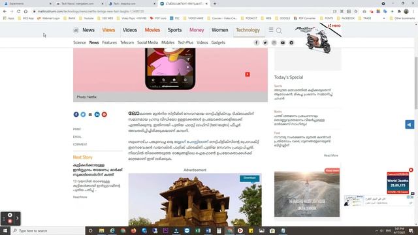Open the Women section
The height and width of the screenshot is (235, 418).
[220, 30]
